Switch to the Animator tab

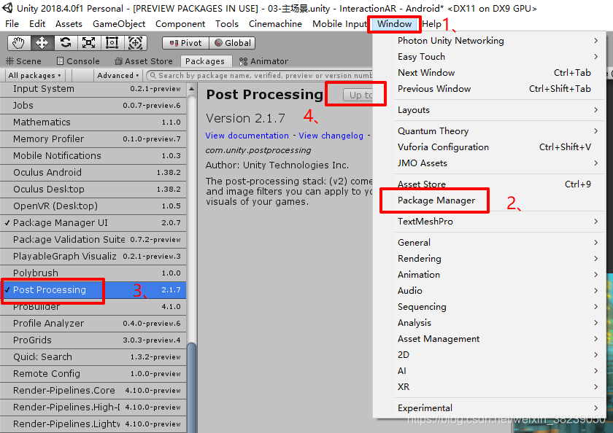[x=264, y=61]
